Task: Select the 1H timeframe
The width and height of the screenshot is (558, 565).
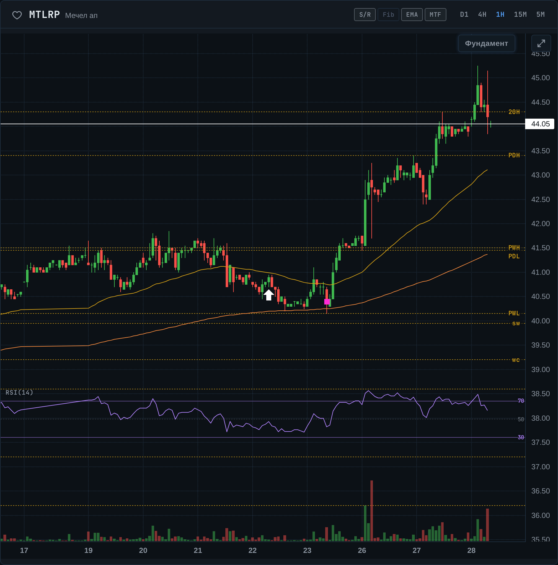Action: point(500,15)
